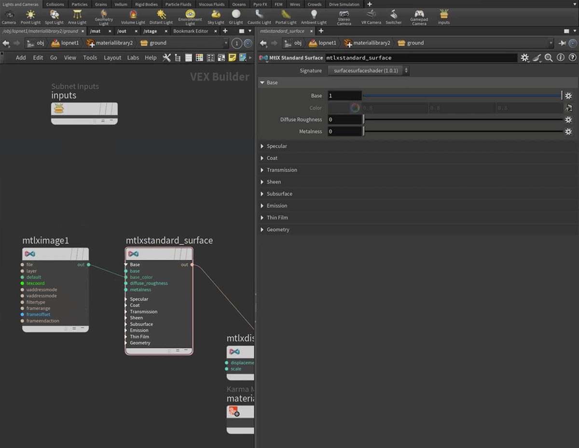Open the Labs menu
The height and width of the screenshot is (448, 579).
133,58
